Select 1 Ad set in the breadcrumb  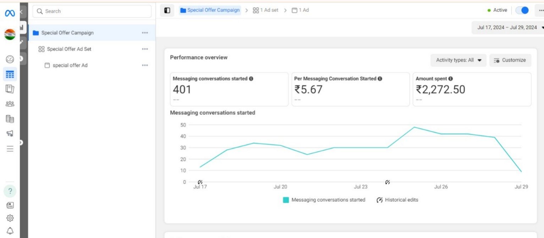(266, 10)
